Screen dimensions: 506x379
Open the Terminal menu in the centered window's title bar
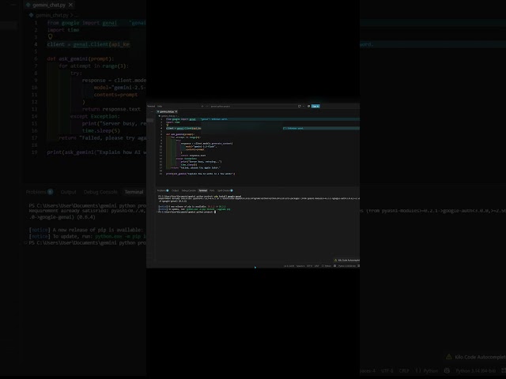(151, 106)
